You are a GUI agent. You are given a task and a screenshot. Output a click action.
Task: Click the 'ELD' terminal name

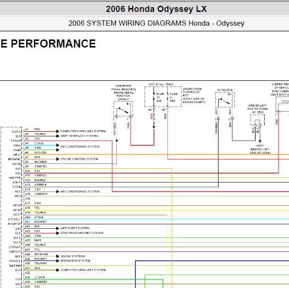tap(18, 233)
